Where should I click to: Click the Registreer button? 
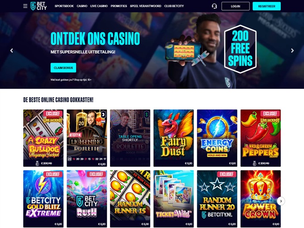pos(266,6)
